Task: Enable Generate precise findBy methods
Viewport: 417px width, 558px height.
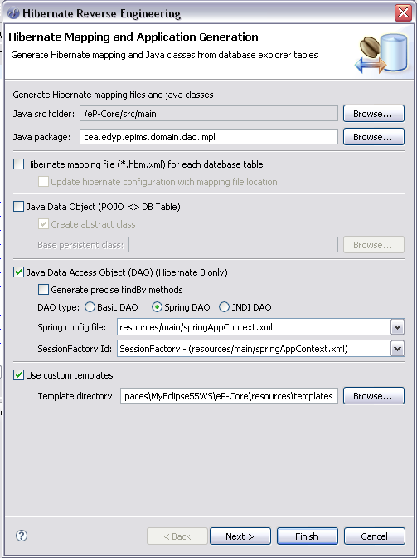Action: click(43, 290)
